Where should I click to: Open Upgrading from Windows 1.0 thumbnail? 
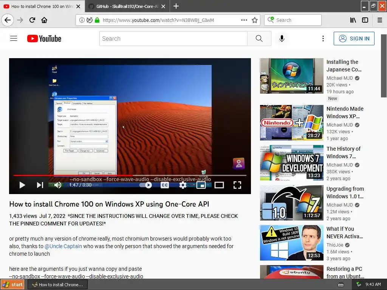tap(291, 203)
